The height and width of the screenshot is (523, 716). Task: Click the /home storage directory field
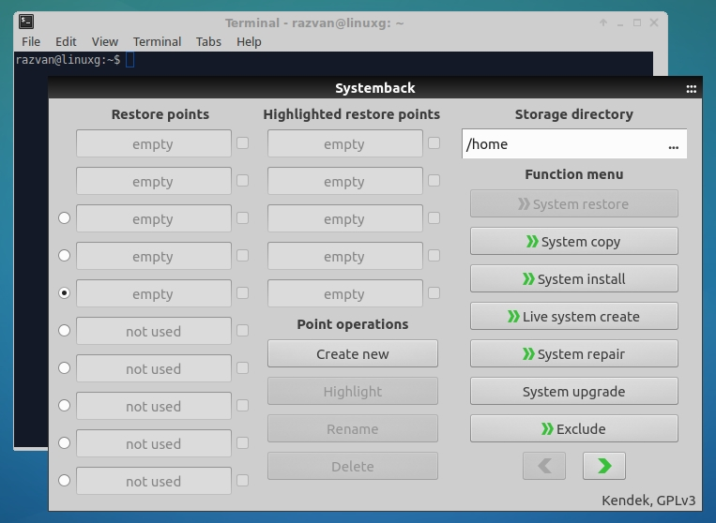[574, 143]
